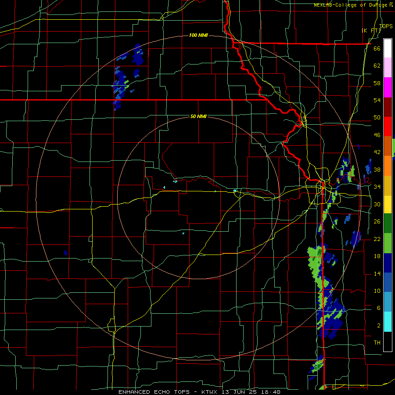Click legend value 30
The height and width of the screenshot is (395, 395).
pyautogui.click(x=377, y=204)
